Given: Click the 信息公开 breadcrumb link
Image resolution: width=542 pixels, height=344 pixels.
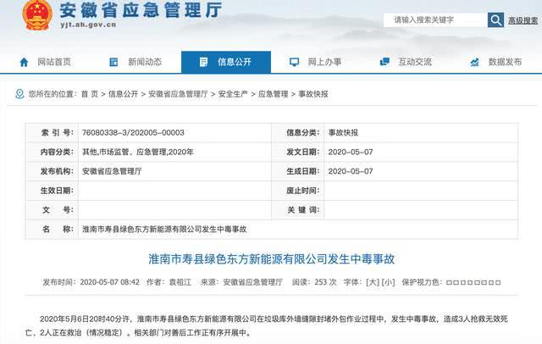Looking at the screenshot, I should point(123,94).
